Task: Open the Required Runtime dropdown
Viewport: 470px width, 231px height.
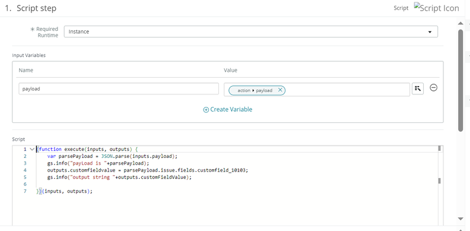Action: pos(251,31)
